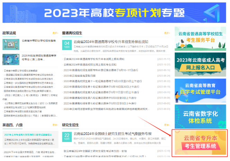Screen dimensions: 230x161
Task: Expand 更多 in the 英语四、六级 section
Action: click(55, 125)
